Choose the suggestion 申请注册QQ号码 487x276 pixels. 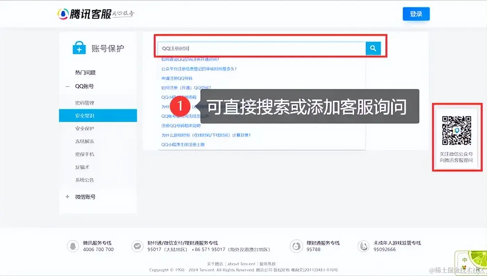click(177, 78)
